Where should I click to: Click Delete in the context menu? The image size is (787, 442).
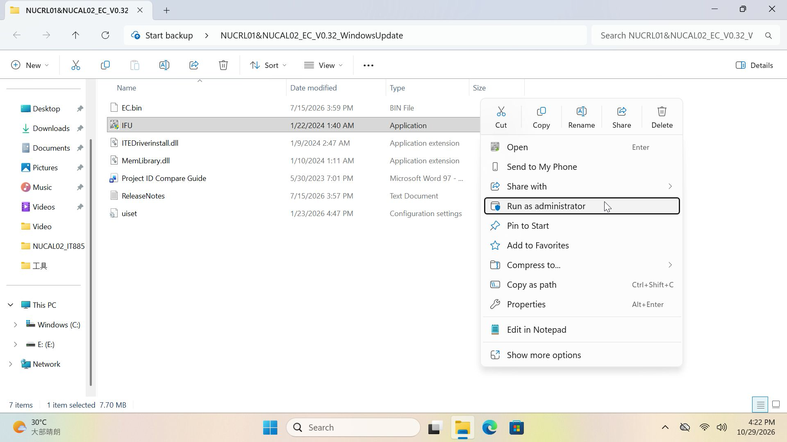click(662, 117)
